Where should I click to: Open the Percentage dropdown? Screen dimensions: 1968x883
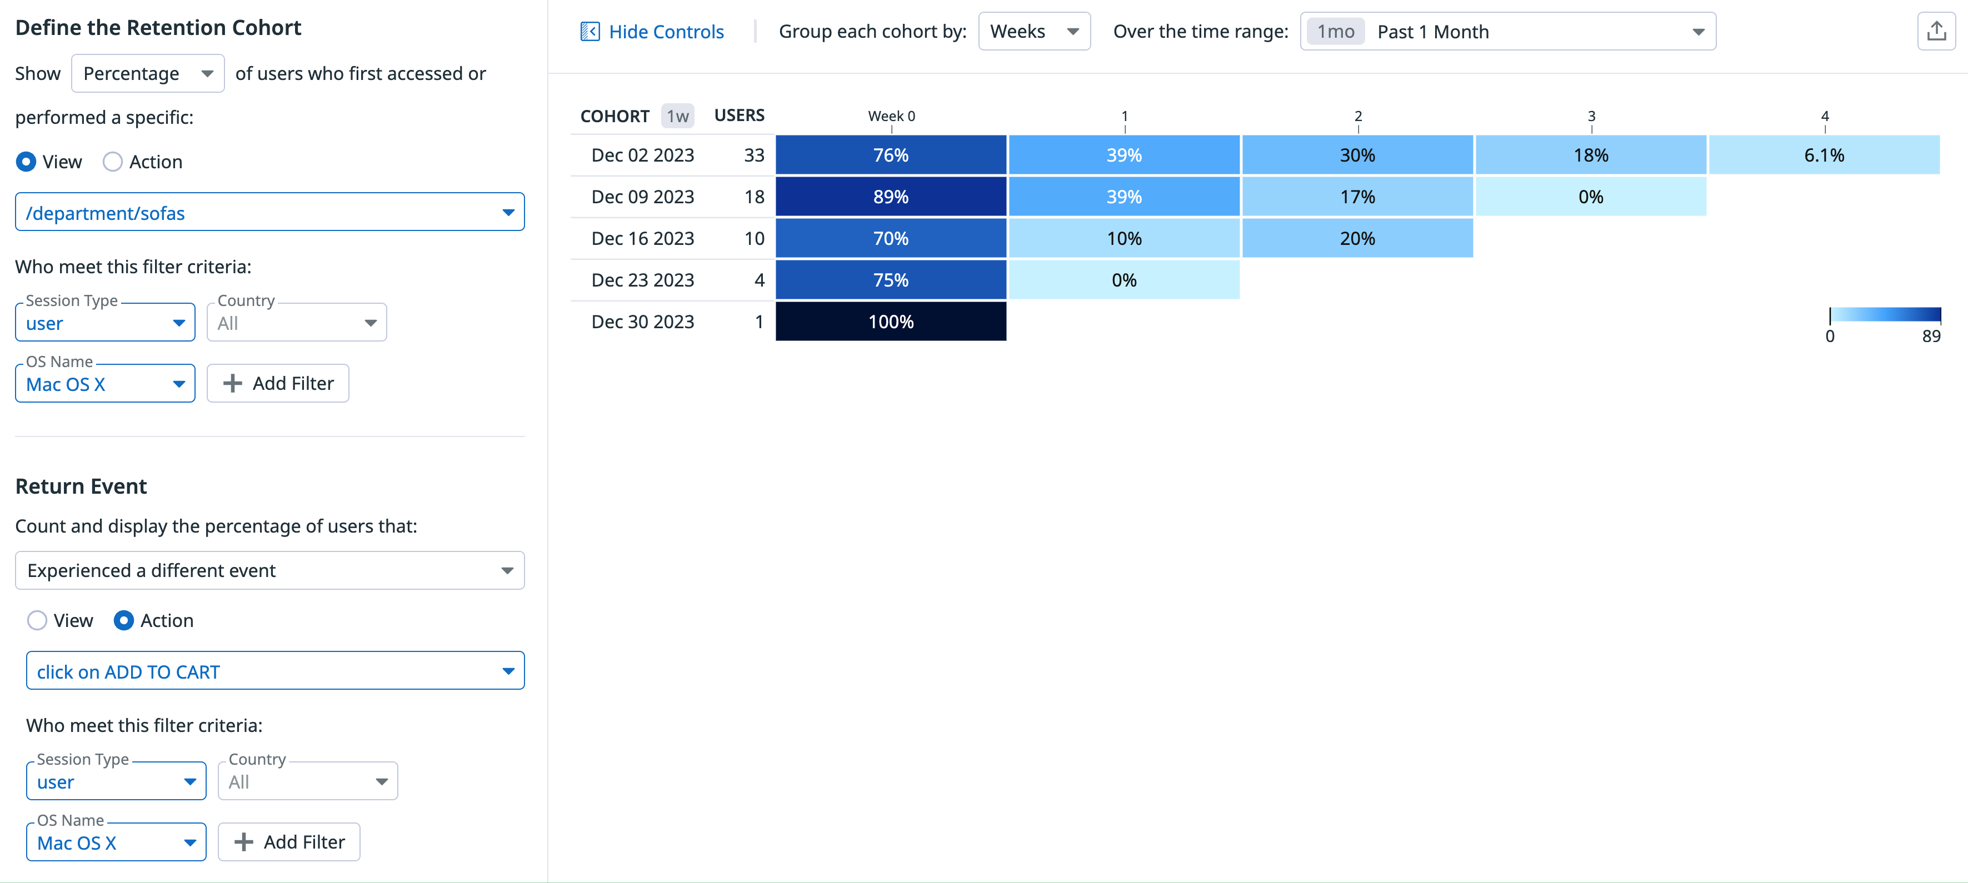point(147,73)
